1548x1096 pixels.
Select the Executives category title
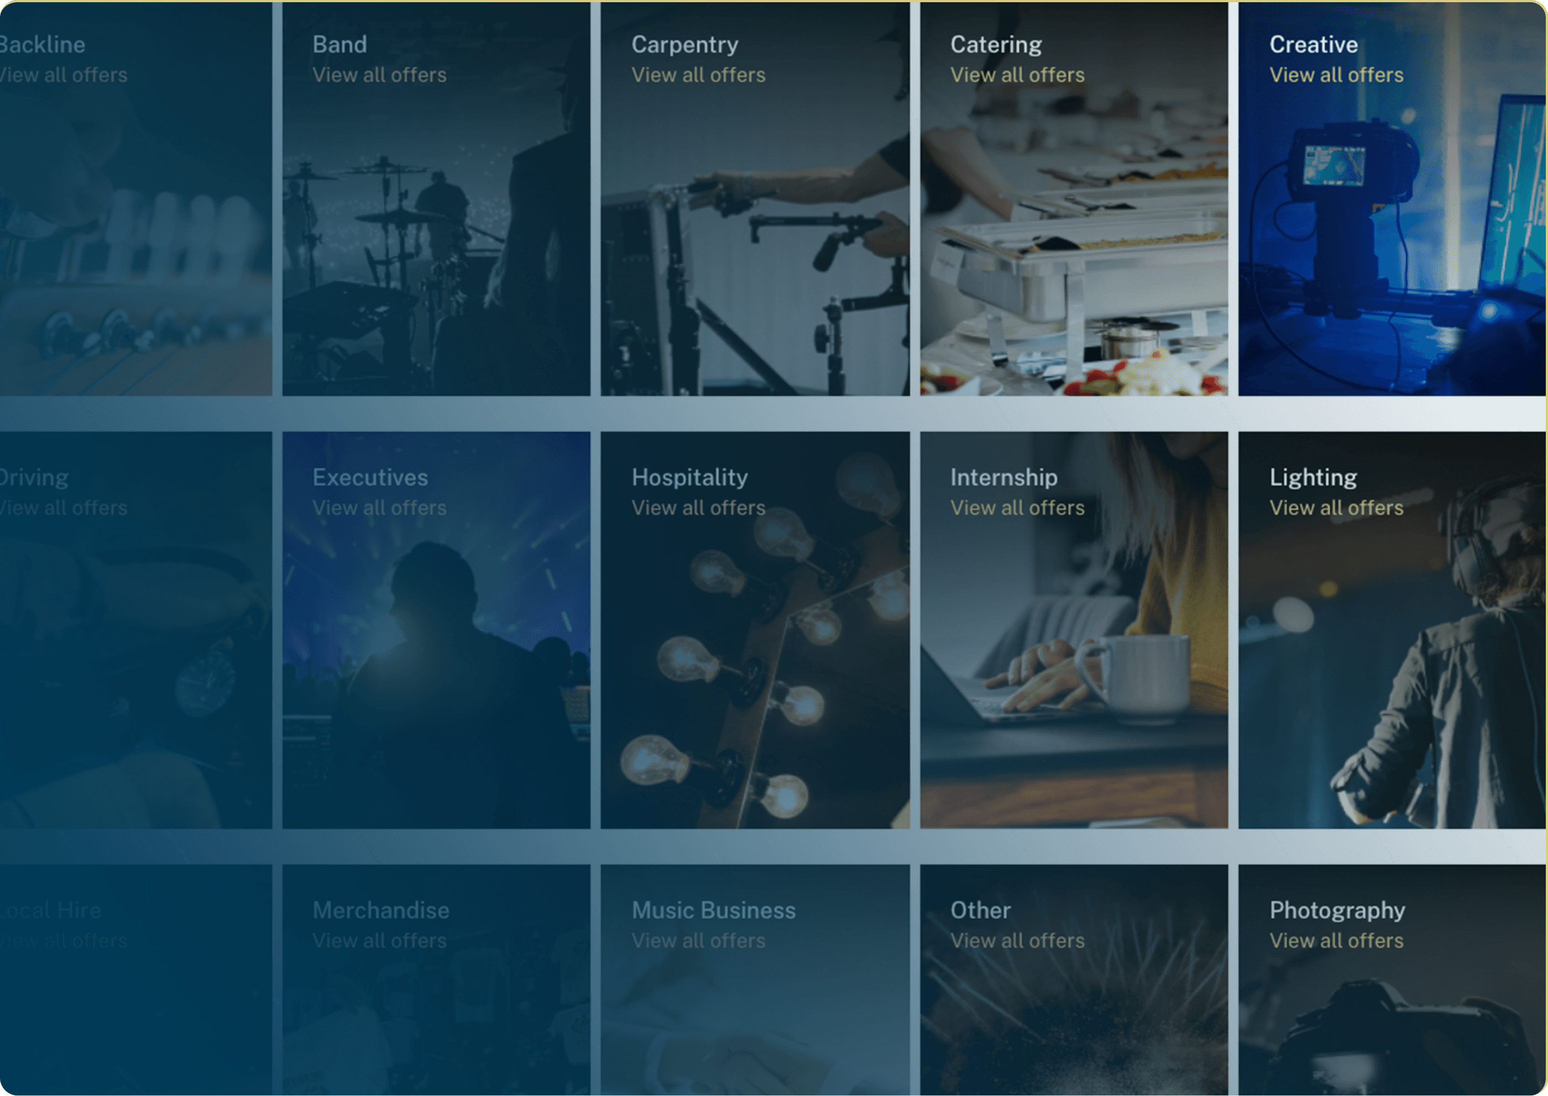point(369,477)
